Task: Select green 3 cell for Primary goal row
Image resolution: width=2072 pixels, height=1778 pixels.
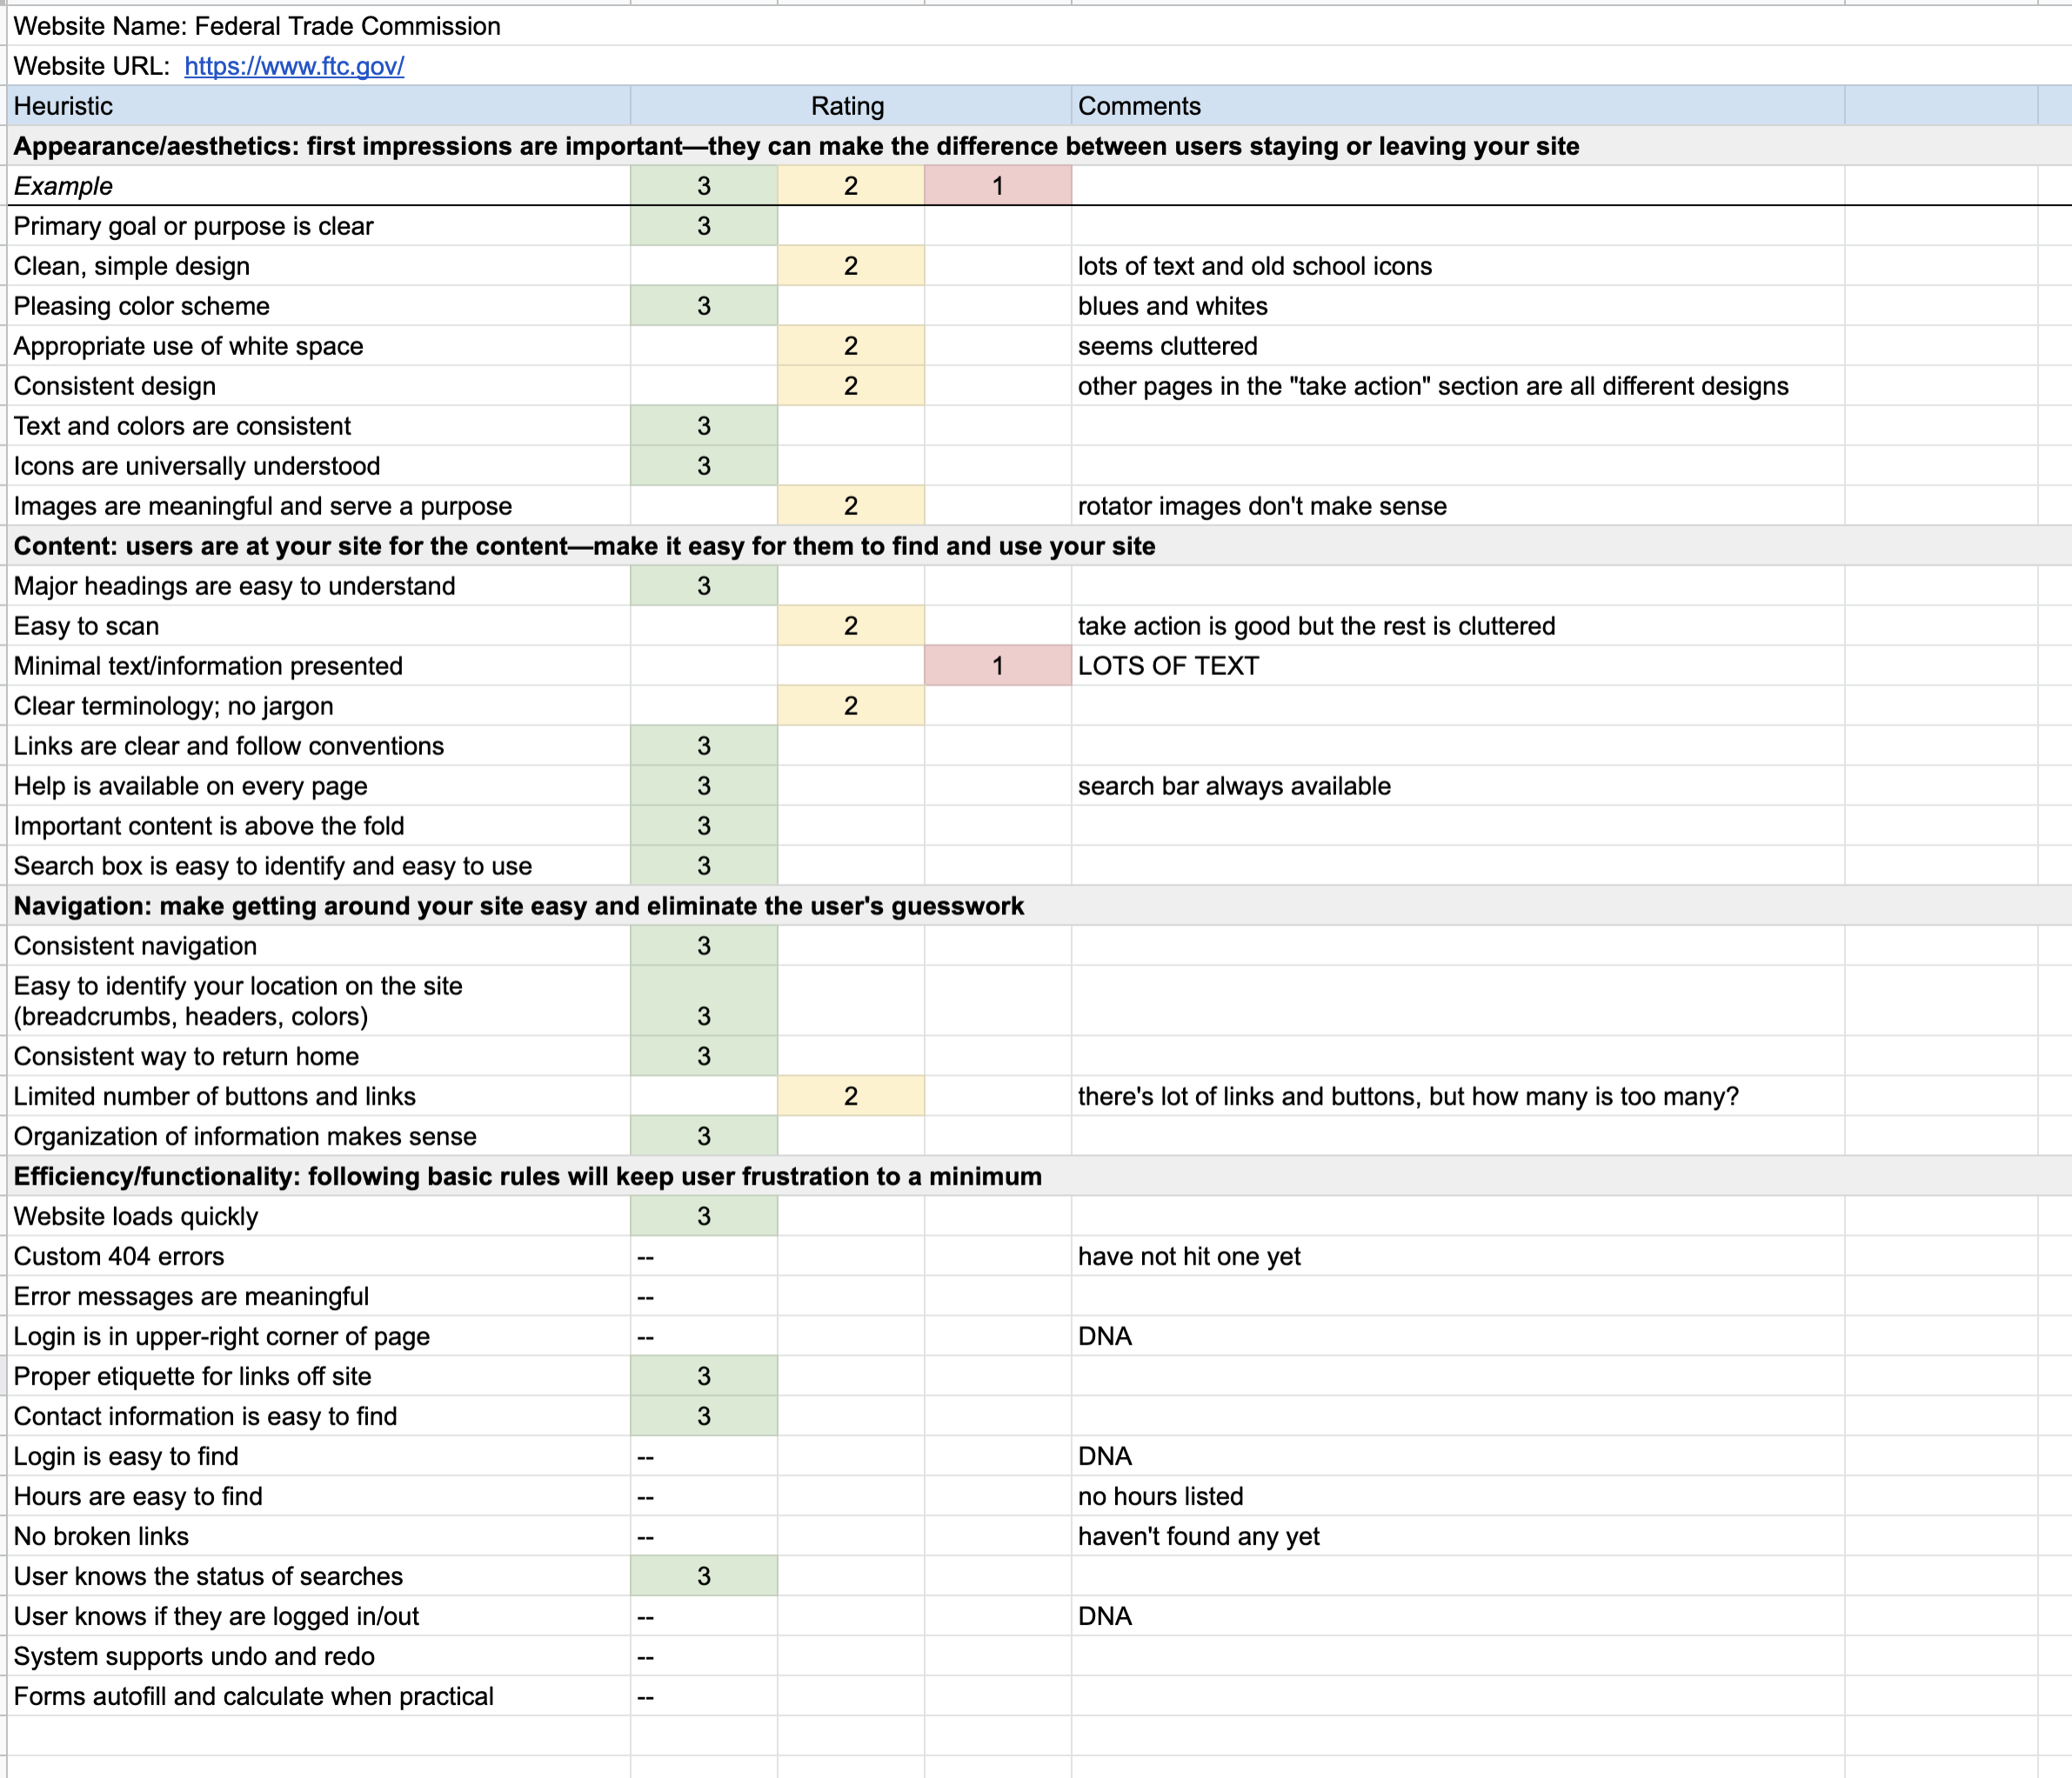Action: click(703, 226)
